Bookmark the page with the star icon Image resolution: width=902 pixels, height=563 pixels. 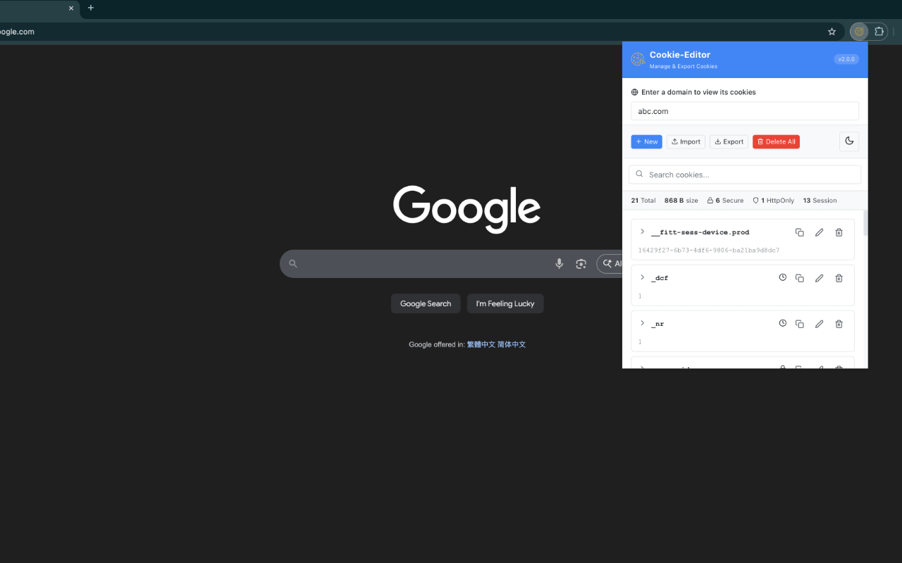pyautogui.click(x=832, y=31)
